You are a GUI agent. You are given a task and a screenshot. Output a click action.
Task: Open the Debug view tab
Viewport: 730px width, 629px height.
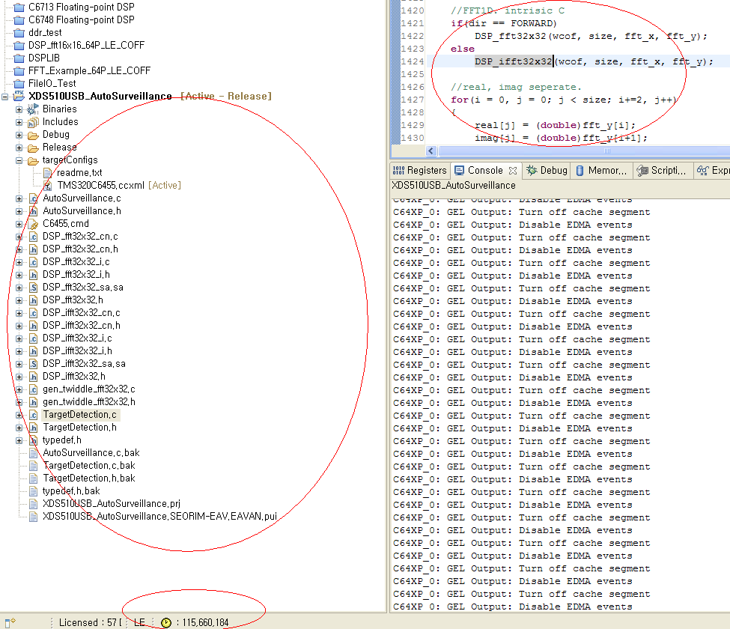pyautogui.click(x=547, y=171)
